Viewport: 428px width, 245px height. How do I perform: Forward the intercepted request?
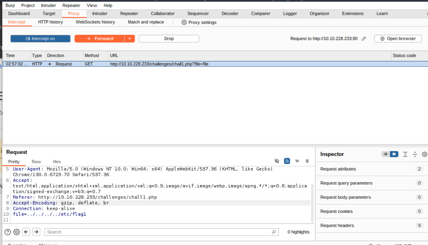click(100, 39)
